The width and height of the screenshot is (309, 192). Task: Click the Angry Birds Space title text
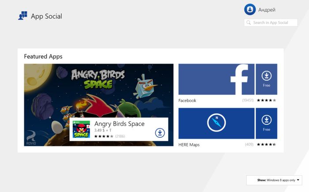[x=120, y=124]
